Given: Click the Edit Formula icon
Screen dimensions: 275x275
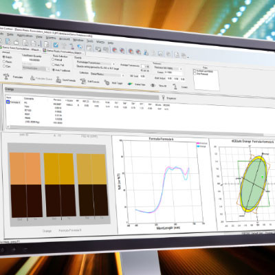Looking at the screenshot, I should (x=82, y=81).
